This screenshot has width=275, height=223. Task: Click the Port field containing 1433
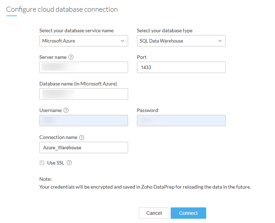click(181, 67)
